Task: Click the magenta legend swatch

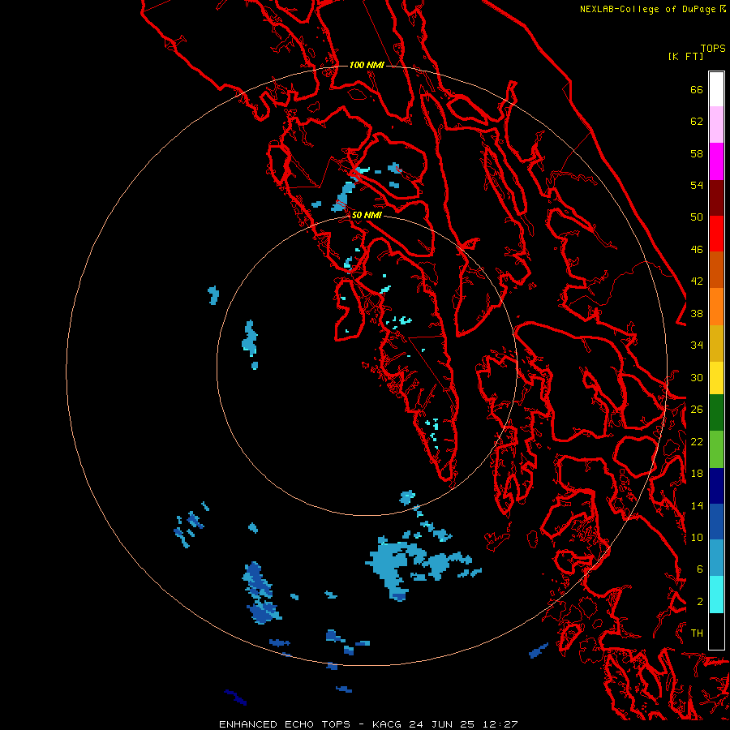Action: (x=716, y=161)
